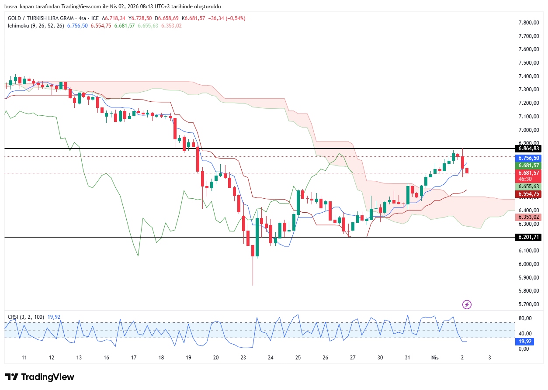Click the 7.800,00 level on price axis

point(528,23)
